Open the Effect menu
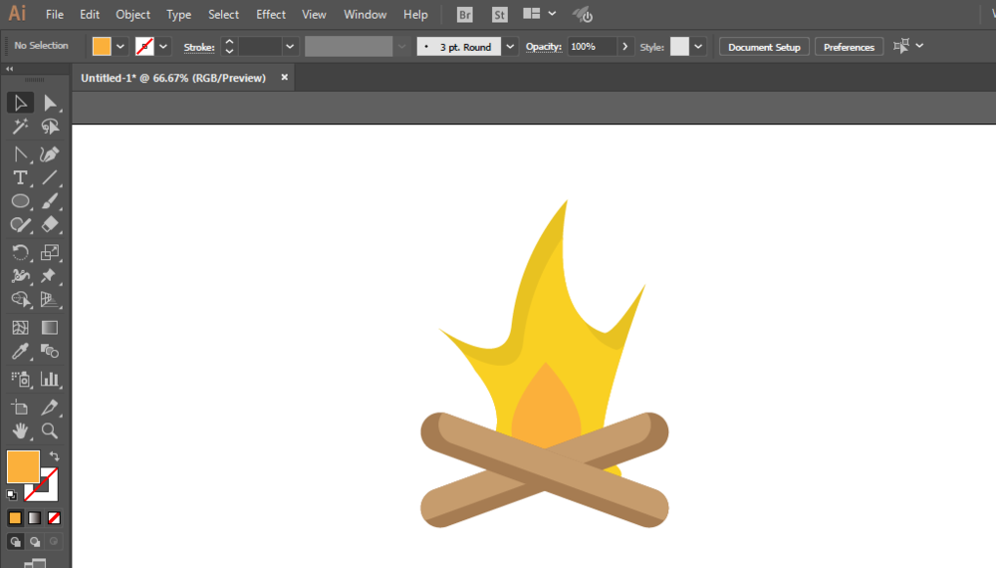 click(271, 14)
